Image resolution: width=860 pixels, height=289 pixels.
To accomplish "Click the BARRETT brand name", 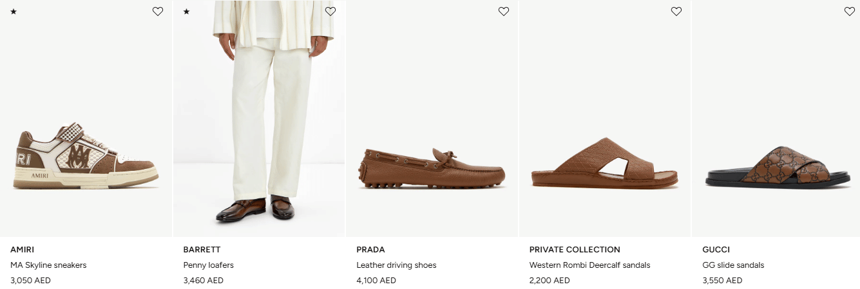I will tap(202, 249).
